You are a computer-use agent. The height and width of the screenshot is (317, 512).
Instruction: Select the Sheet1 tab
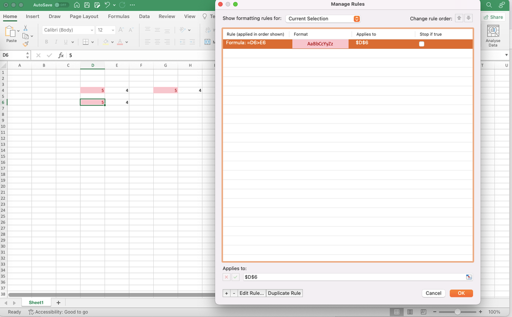[36, 302]
